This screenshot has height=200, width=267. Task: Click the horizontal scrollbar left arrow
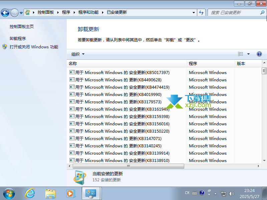(x=69, y=166)
